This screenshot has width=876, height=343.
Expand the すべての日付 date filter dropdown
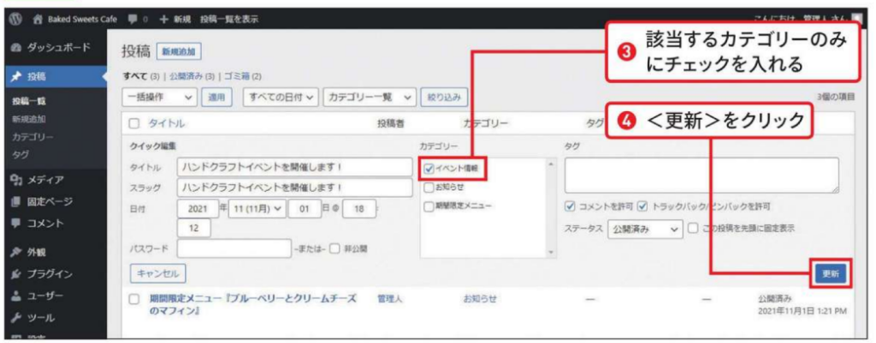[281, 98]
